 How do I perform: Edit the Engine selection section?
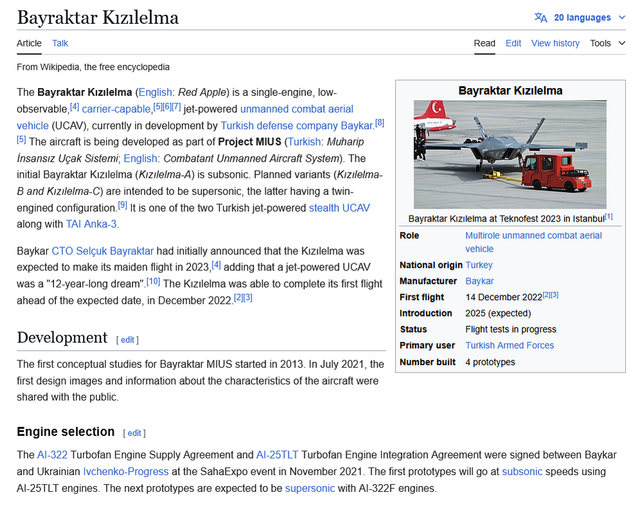point(134,433)
